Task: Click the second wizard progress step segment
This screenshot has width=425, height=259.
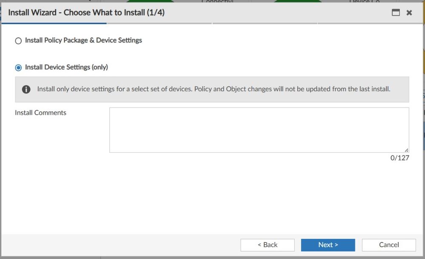Action: (160, 24)
